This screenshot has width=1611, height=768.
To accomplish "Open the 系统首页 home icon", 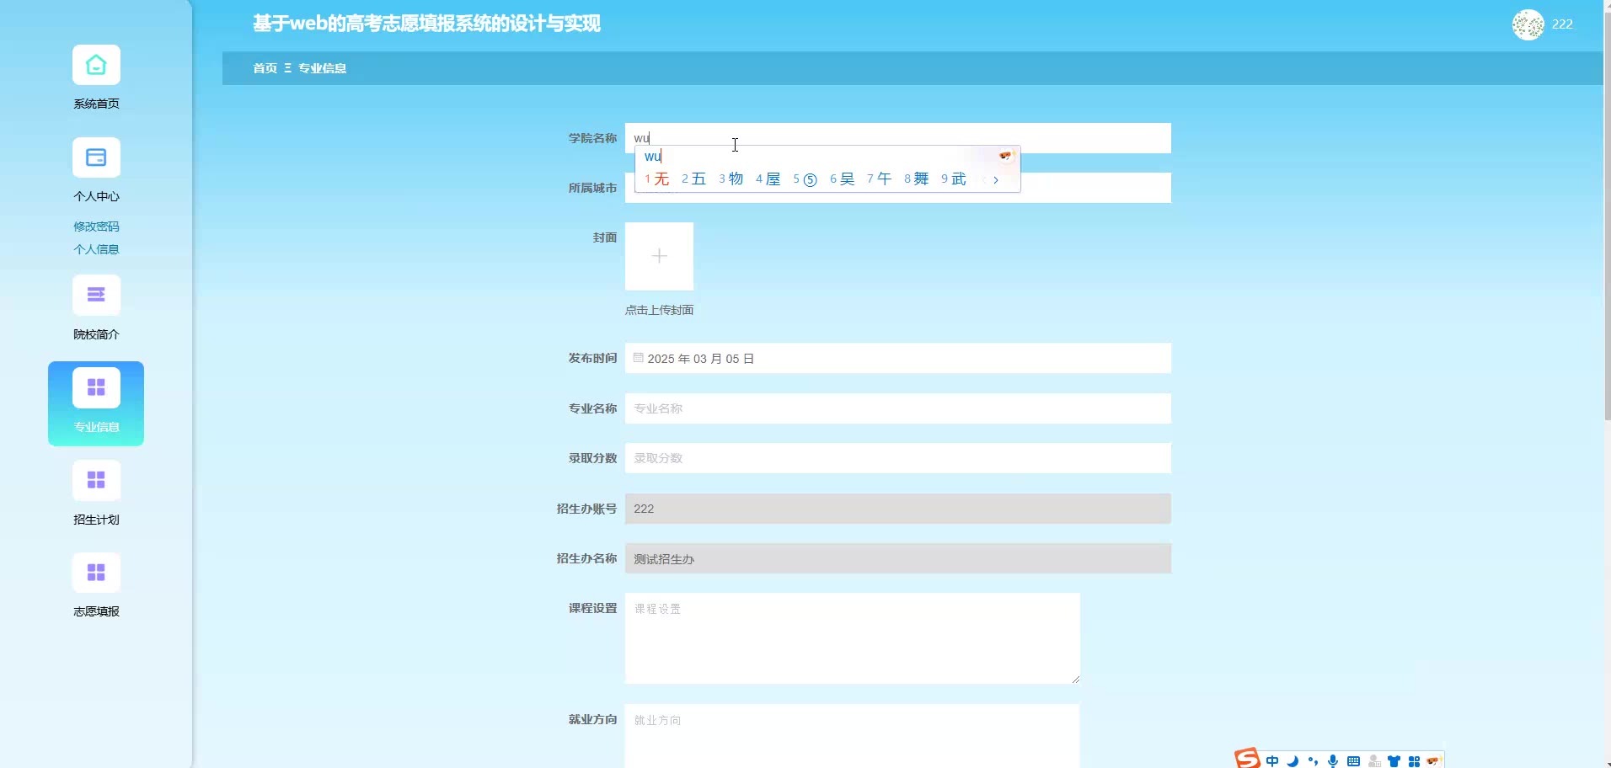I will pyautogui.click(x=96, y=65).
